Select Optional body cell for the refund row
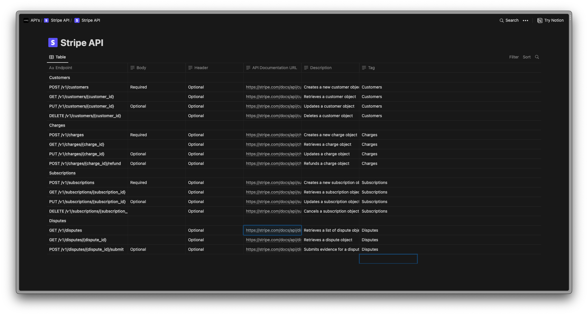 tap(157, 163)
